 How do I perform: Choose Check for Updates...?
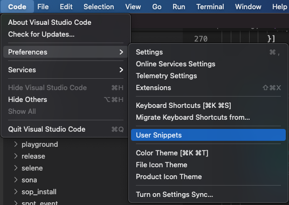coord(65,34)
